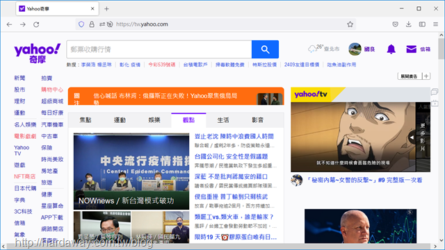Screen dimensions: 445x250
Task: Open the site permissions icon in address bar
Action: coord(102,24)
